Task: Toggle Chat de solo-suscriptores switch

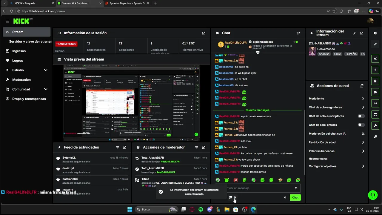Action: point(361,116)
